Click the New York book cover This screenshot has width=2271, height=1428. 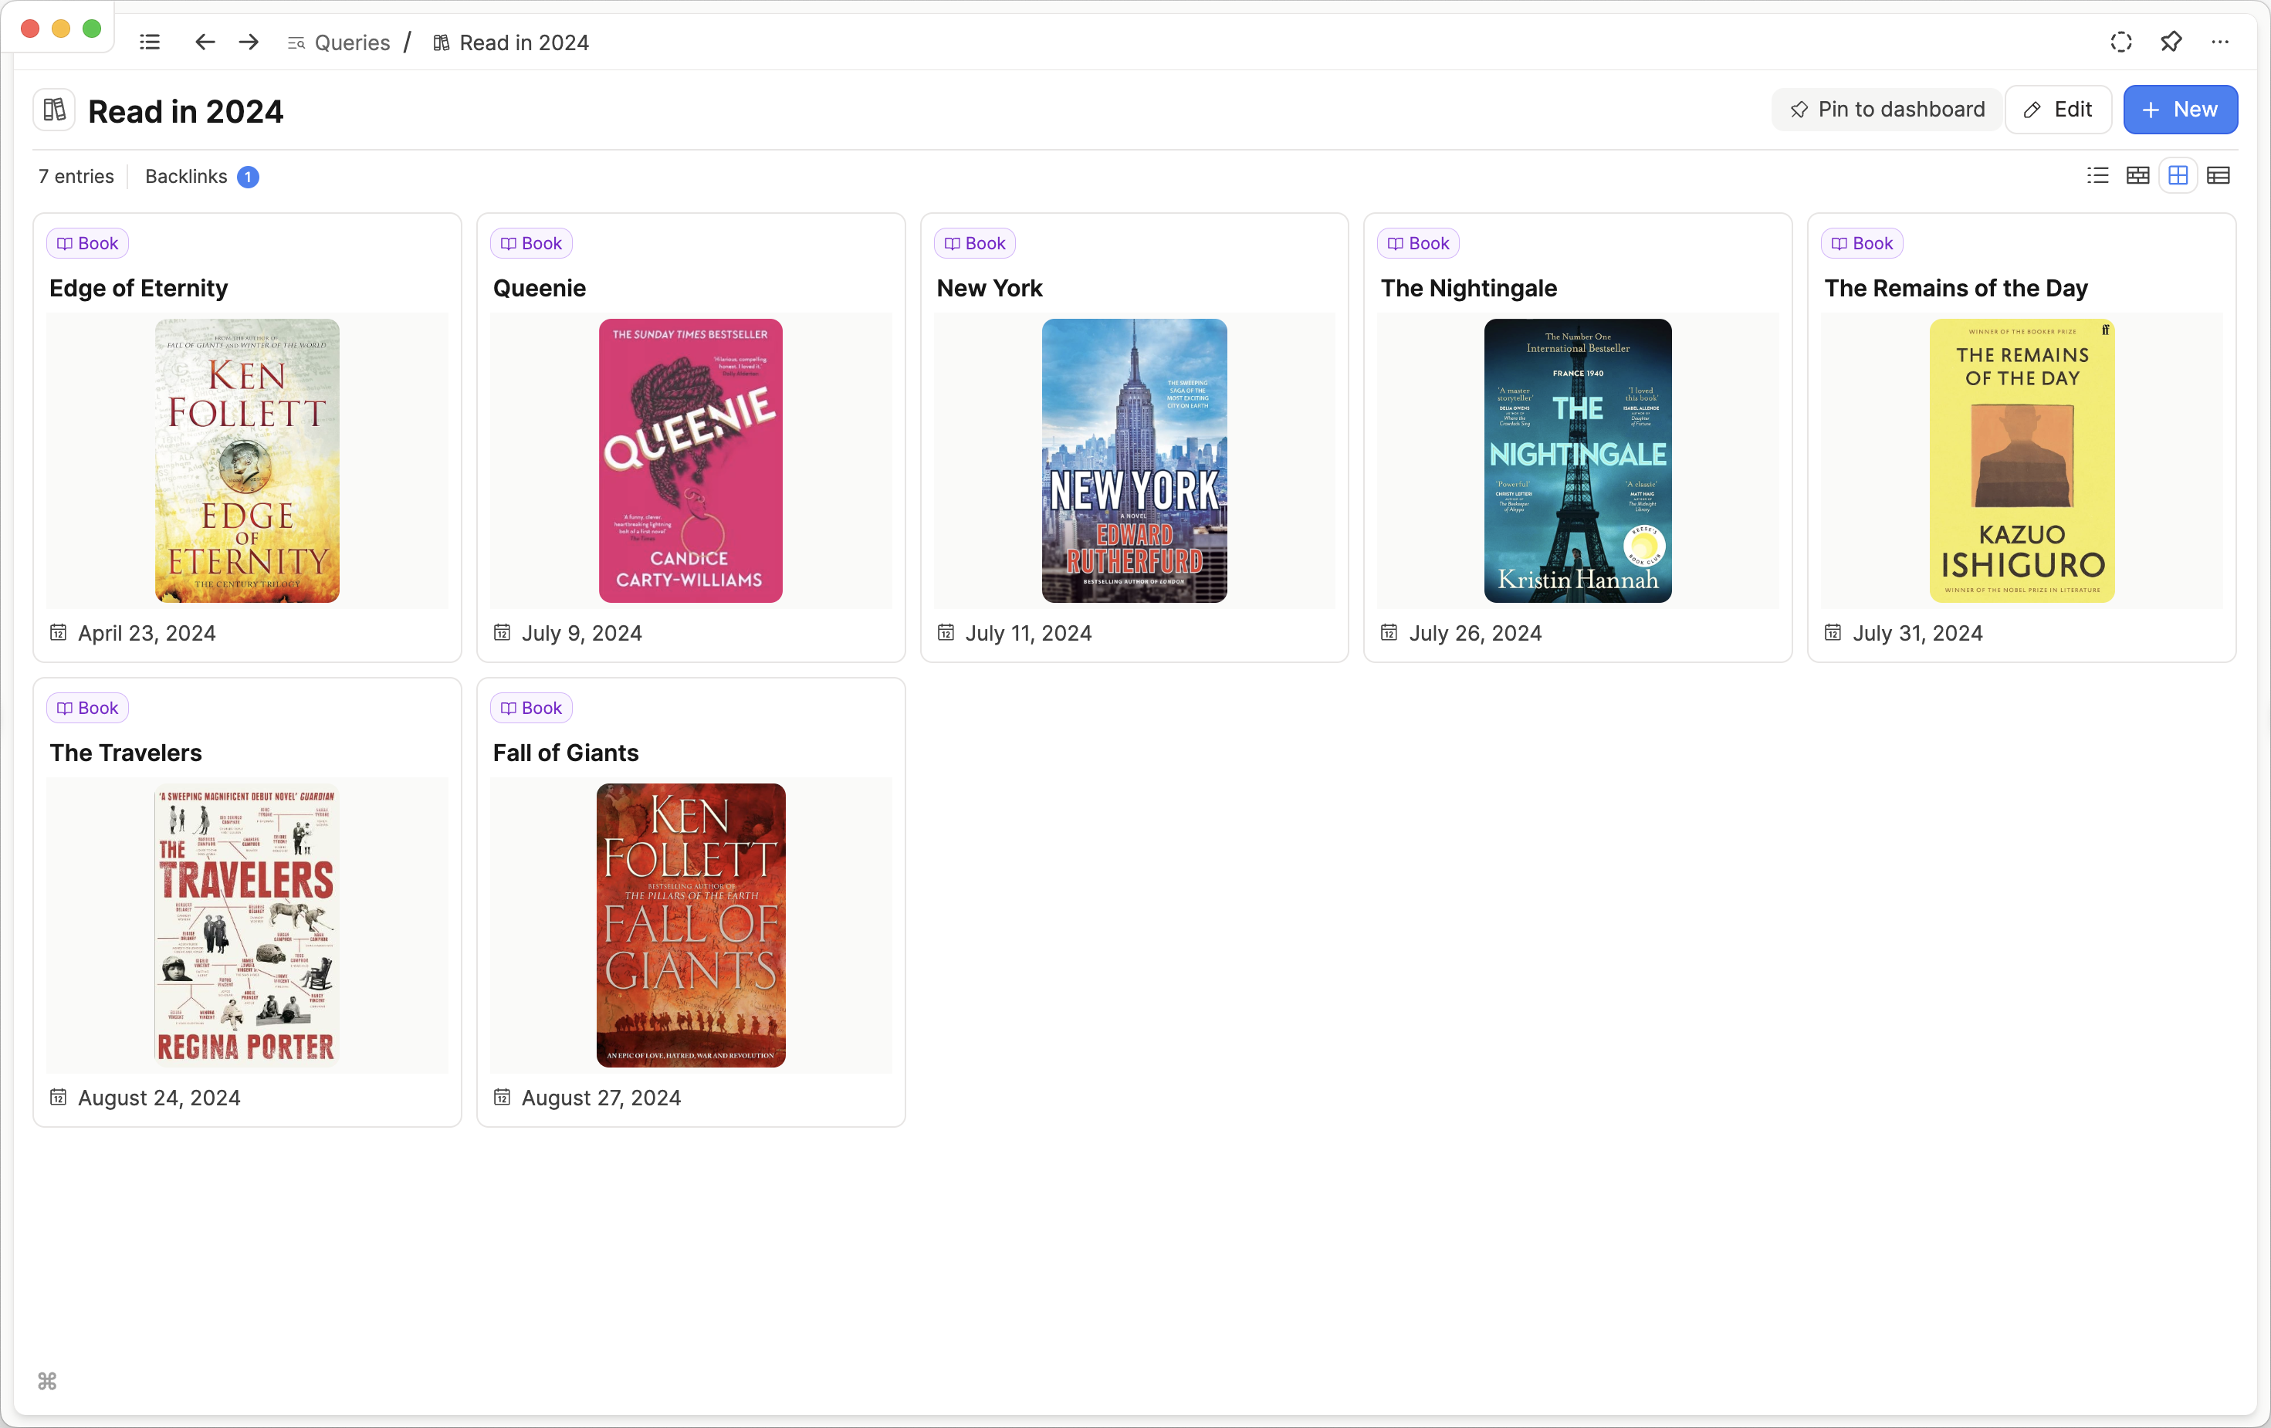click(1135, 460)
